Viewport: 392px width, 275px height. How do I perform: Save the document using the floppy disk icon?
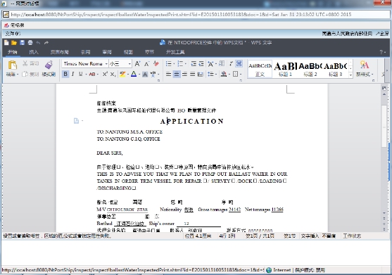[23, 43]
